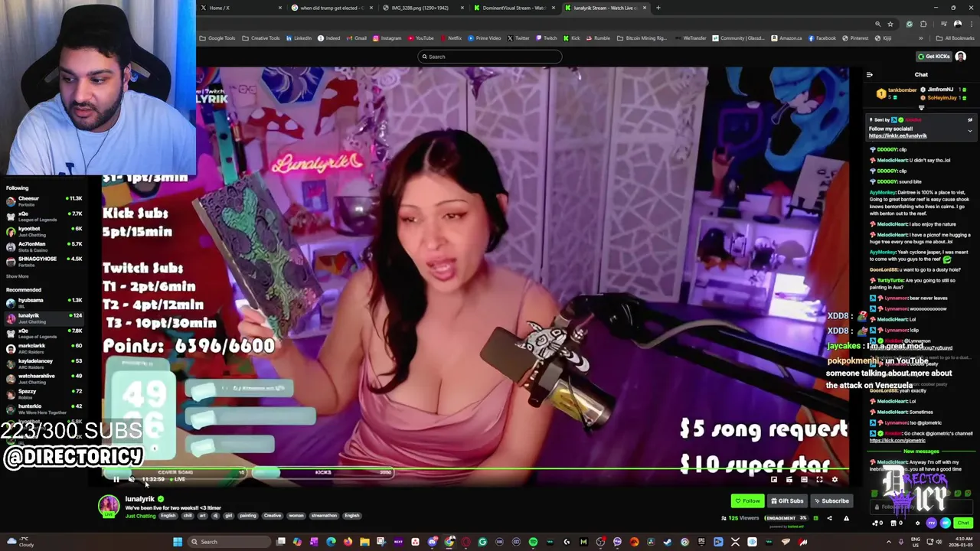The image size is (980, 551).
Task: Open the Creative Tools bookmark folder
Action: click(x=261, y=38)
